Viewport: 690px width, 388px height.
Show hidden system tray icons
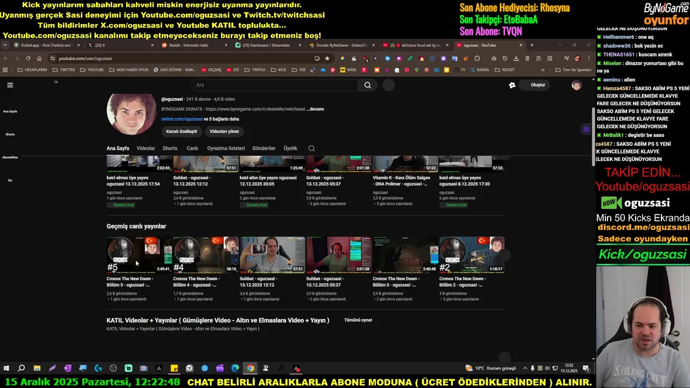(x=525, y=369)
